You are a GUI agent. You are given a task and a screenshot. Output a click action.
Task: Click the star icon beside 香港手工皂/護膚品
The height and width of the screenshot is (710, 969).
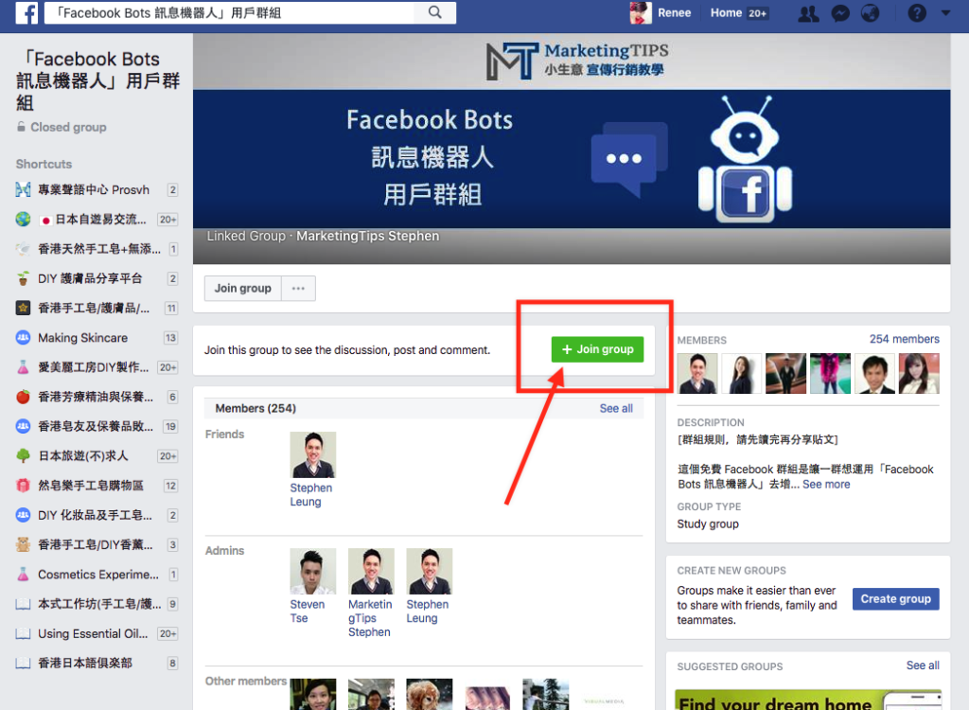click(x=23, y=308)
